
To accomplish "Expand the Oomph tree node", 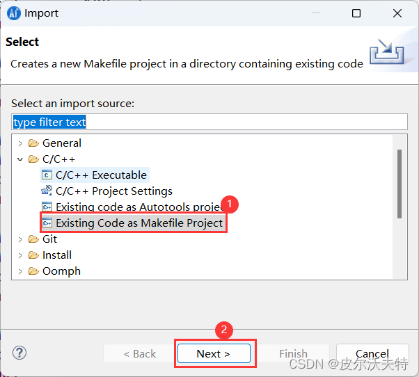I will [x=20, y=271].
